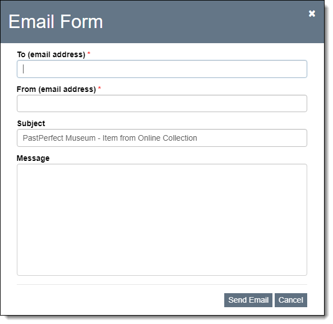The width and height of the screenshot is (333, 324).
Task: Click the To email address input field
Action: click(x=162, y=69)
